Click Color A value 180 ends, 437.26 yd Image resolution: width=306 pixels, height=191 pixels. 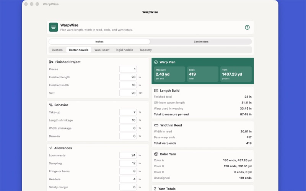pos(237,160)
